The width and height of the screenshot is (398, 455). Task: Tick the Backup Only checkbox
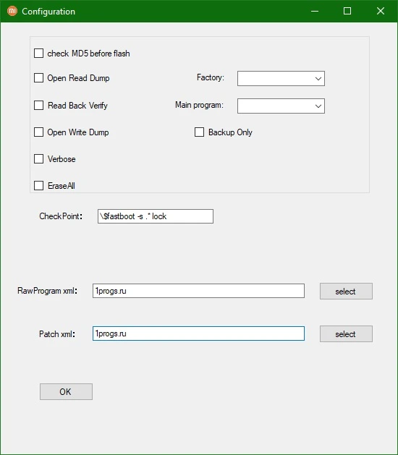pyautogui.click(x=199, y=132)
